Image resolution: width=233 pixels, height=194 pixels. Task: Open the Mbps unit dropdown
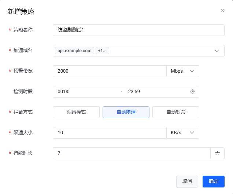[x=183, y=71]
